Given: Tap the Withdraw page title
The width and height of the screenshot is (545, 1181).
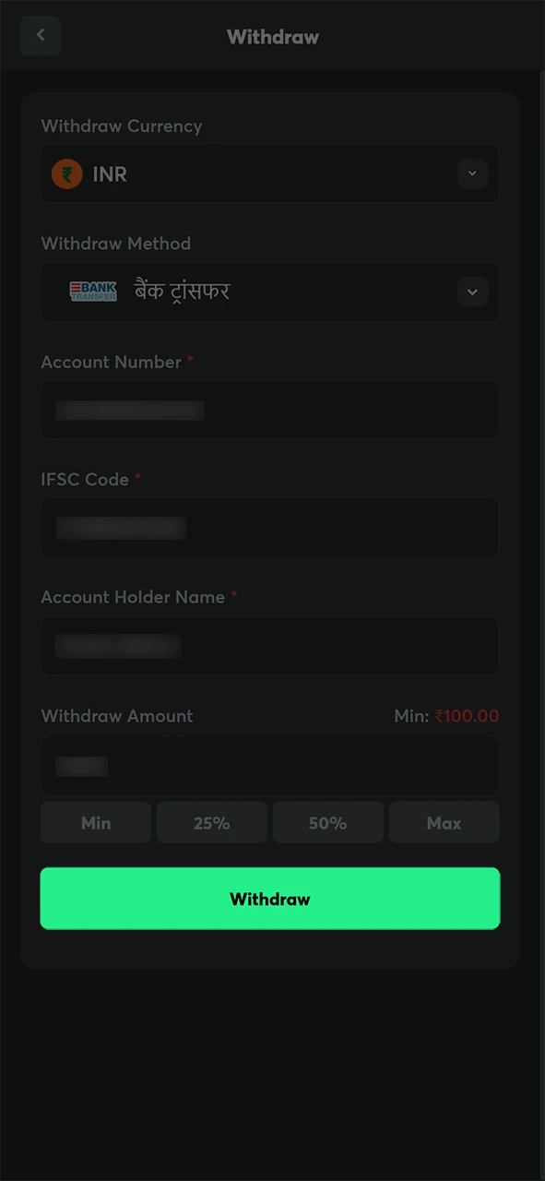Looking at the screenshot, I should [x=272, y=37].
